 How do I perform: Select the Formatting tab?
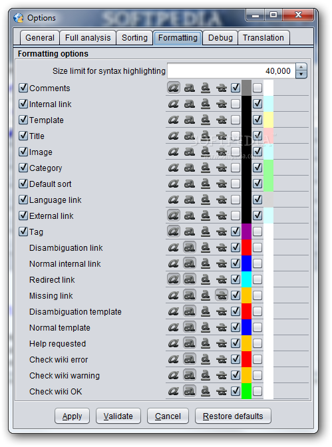[x=178, y=38]
